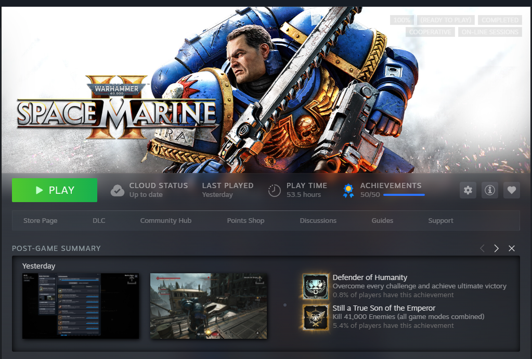
Task: Click the ON-LINE SESSIONS collection tag
Action: [x=490, y=32]
